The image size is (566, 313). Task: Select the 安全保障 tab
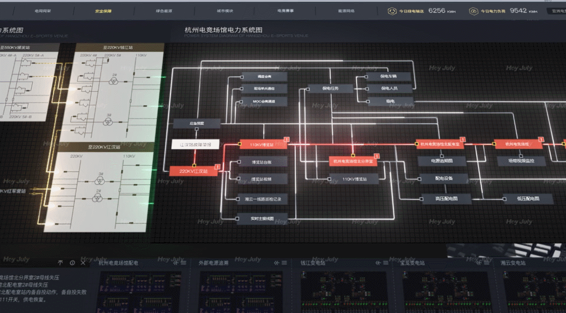103,11
